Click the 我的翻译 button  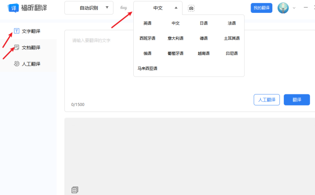click(261, 8)
